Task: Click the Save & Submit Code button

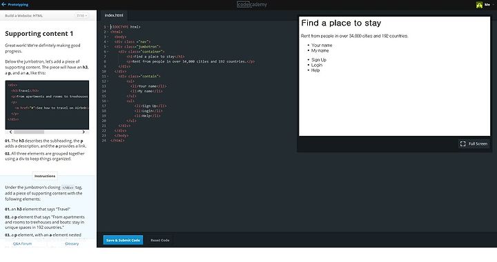Action: (123, 240)
